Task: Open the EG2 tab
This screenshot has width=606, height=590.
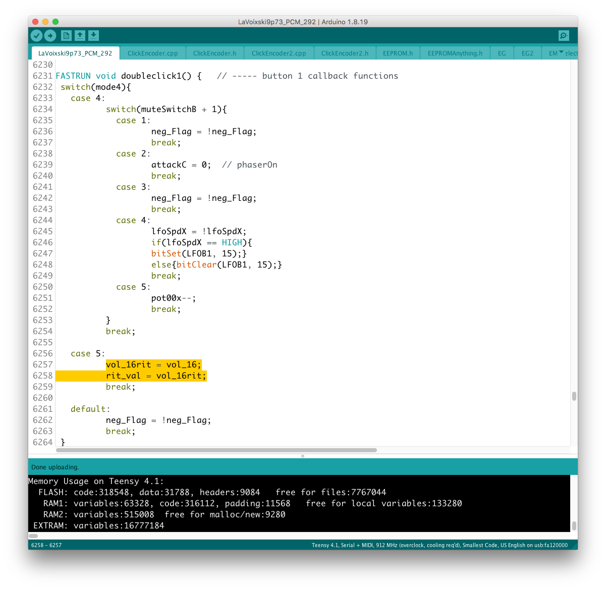Action: click(x=527, y=53)
